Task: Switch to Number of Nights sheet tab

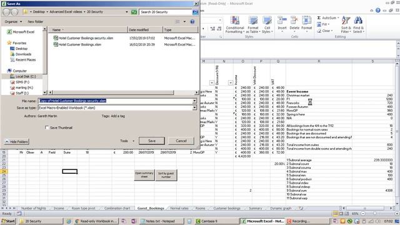Action: point(33,208)
